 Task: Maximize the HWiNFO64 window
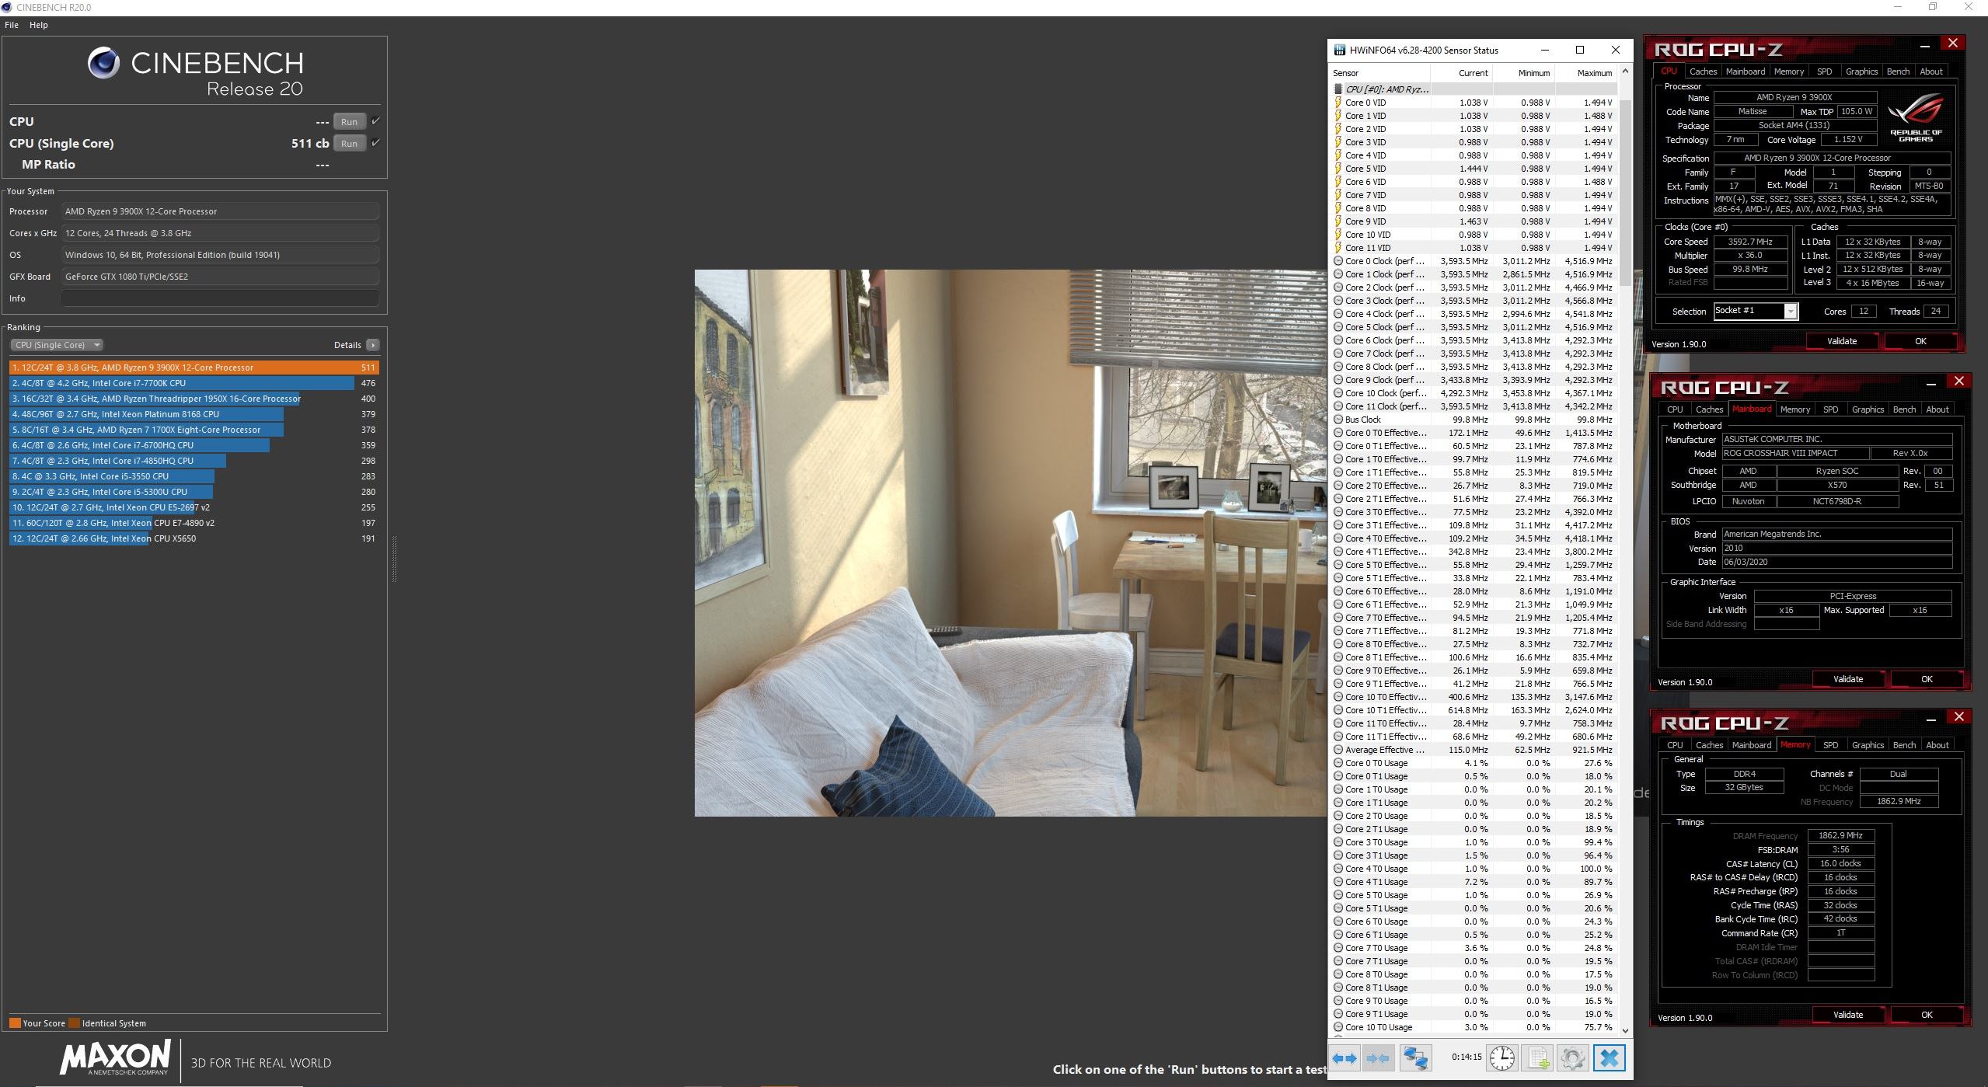coord(1579,50)
